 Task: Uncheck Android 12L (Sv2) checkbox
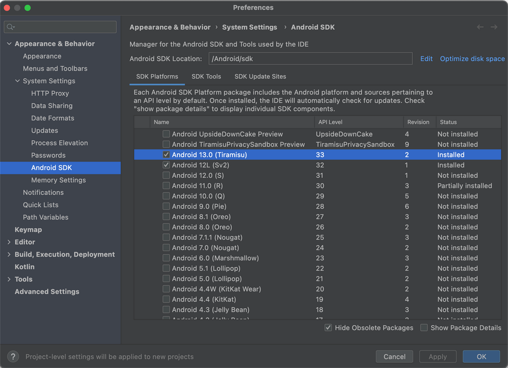(x=166, y=165)
